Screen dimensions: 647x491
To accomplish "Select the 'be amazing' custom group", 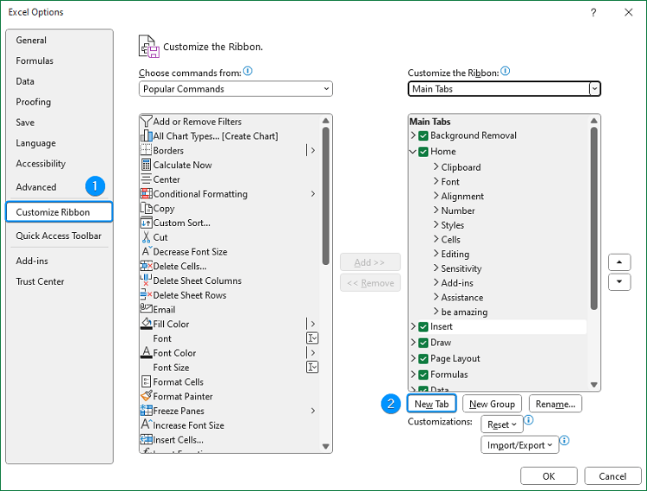I will [x=464, y=312].
